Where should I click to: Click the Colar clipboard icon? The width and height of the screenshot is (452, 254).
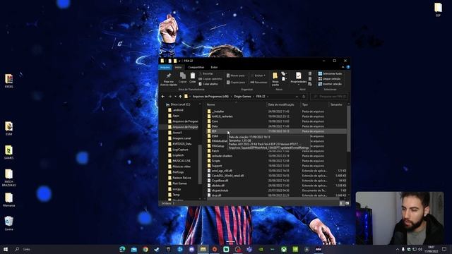point(192,76)
